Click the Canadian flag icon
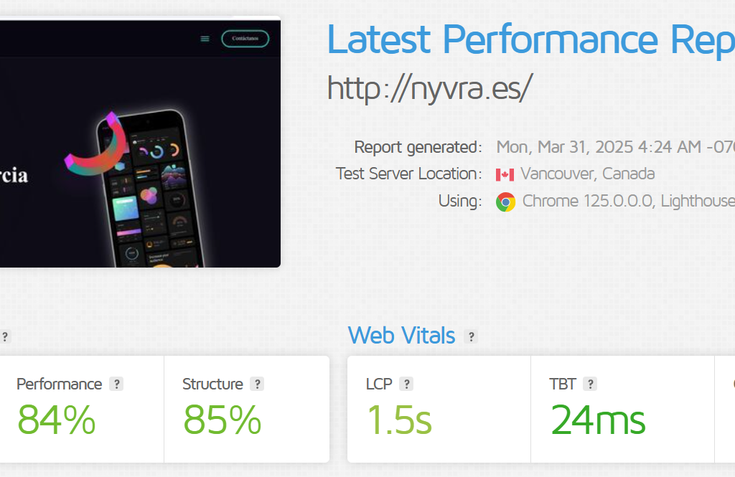735x477 pixels. pyautogui.click(x=505, y=175)
